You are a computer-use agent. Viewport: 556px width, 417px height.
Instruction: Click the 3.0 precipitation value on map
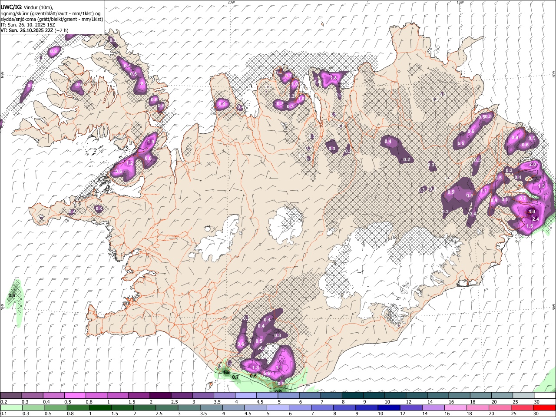click(532, 212)
